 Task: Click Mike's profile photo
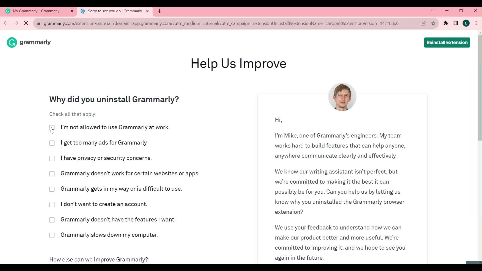(x=342, y=97)
